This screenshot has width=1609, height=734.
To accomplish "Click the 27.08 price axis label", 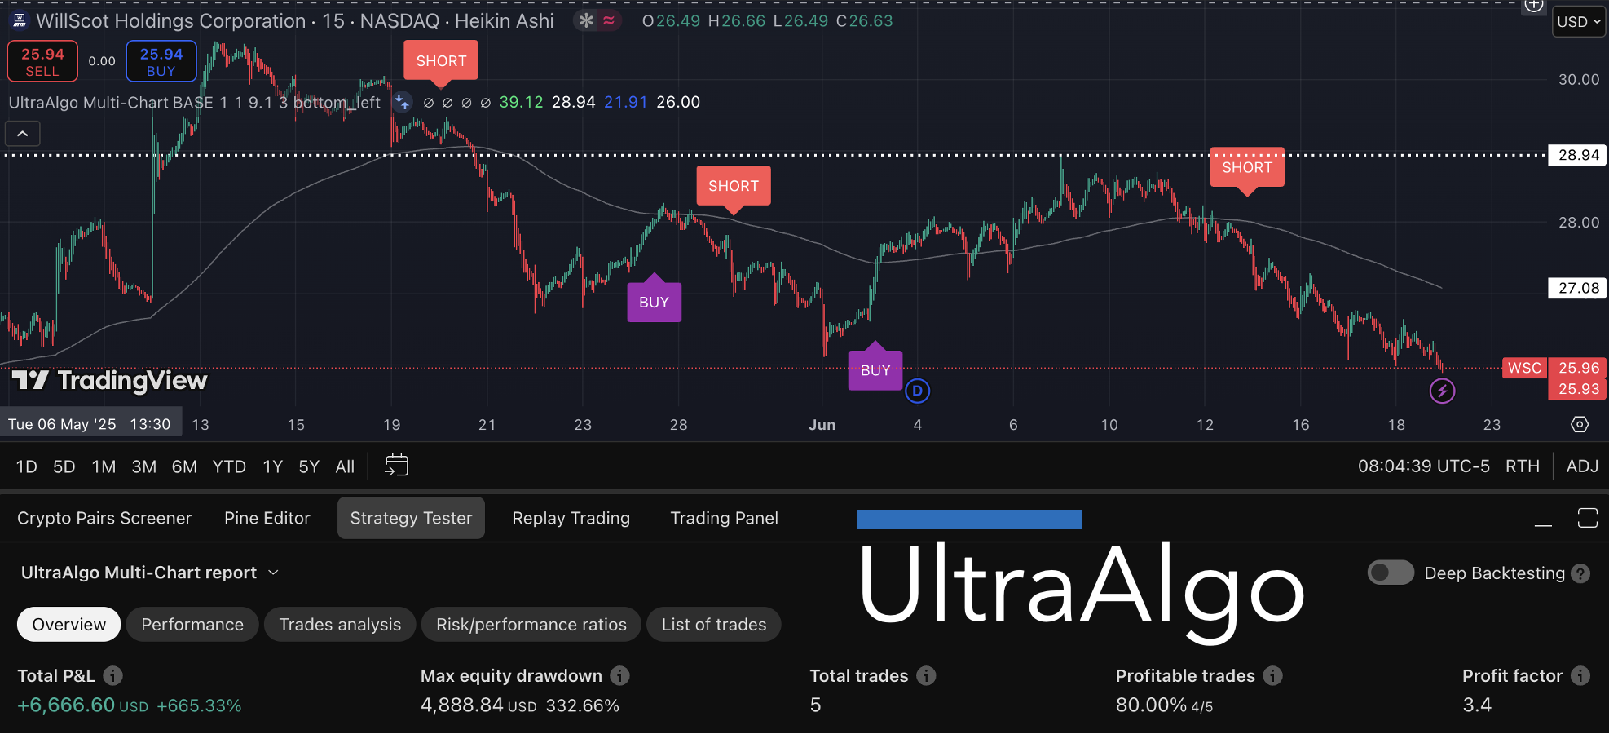I will click(1578, 288).
